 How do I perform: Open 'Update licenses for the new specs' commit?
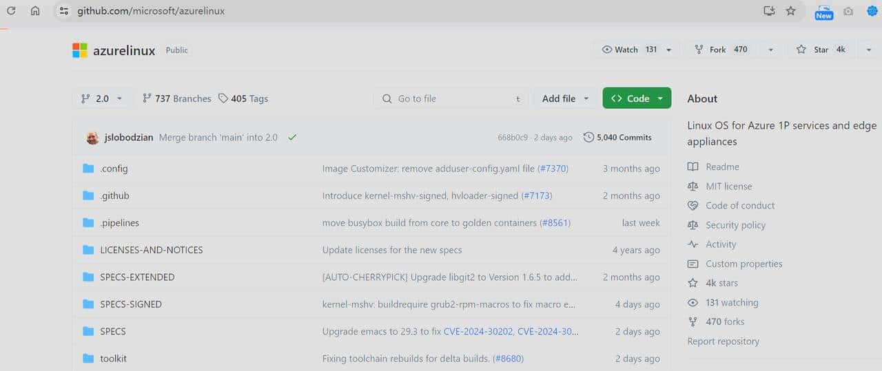point(392,250)
